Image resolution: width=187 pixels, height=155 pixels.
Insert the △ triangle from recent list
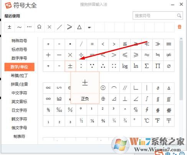pyautogui.click(x=79, y=27)
